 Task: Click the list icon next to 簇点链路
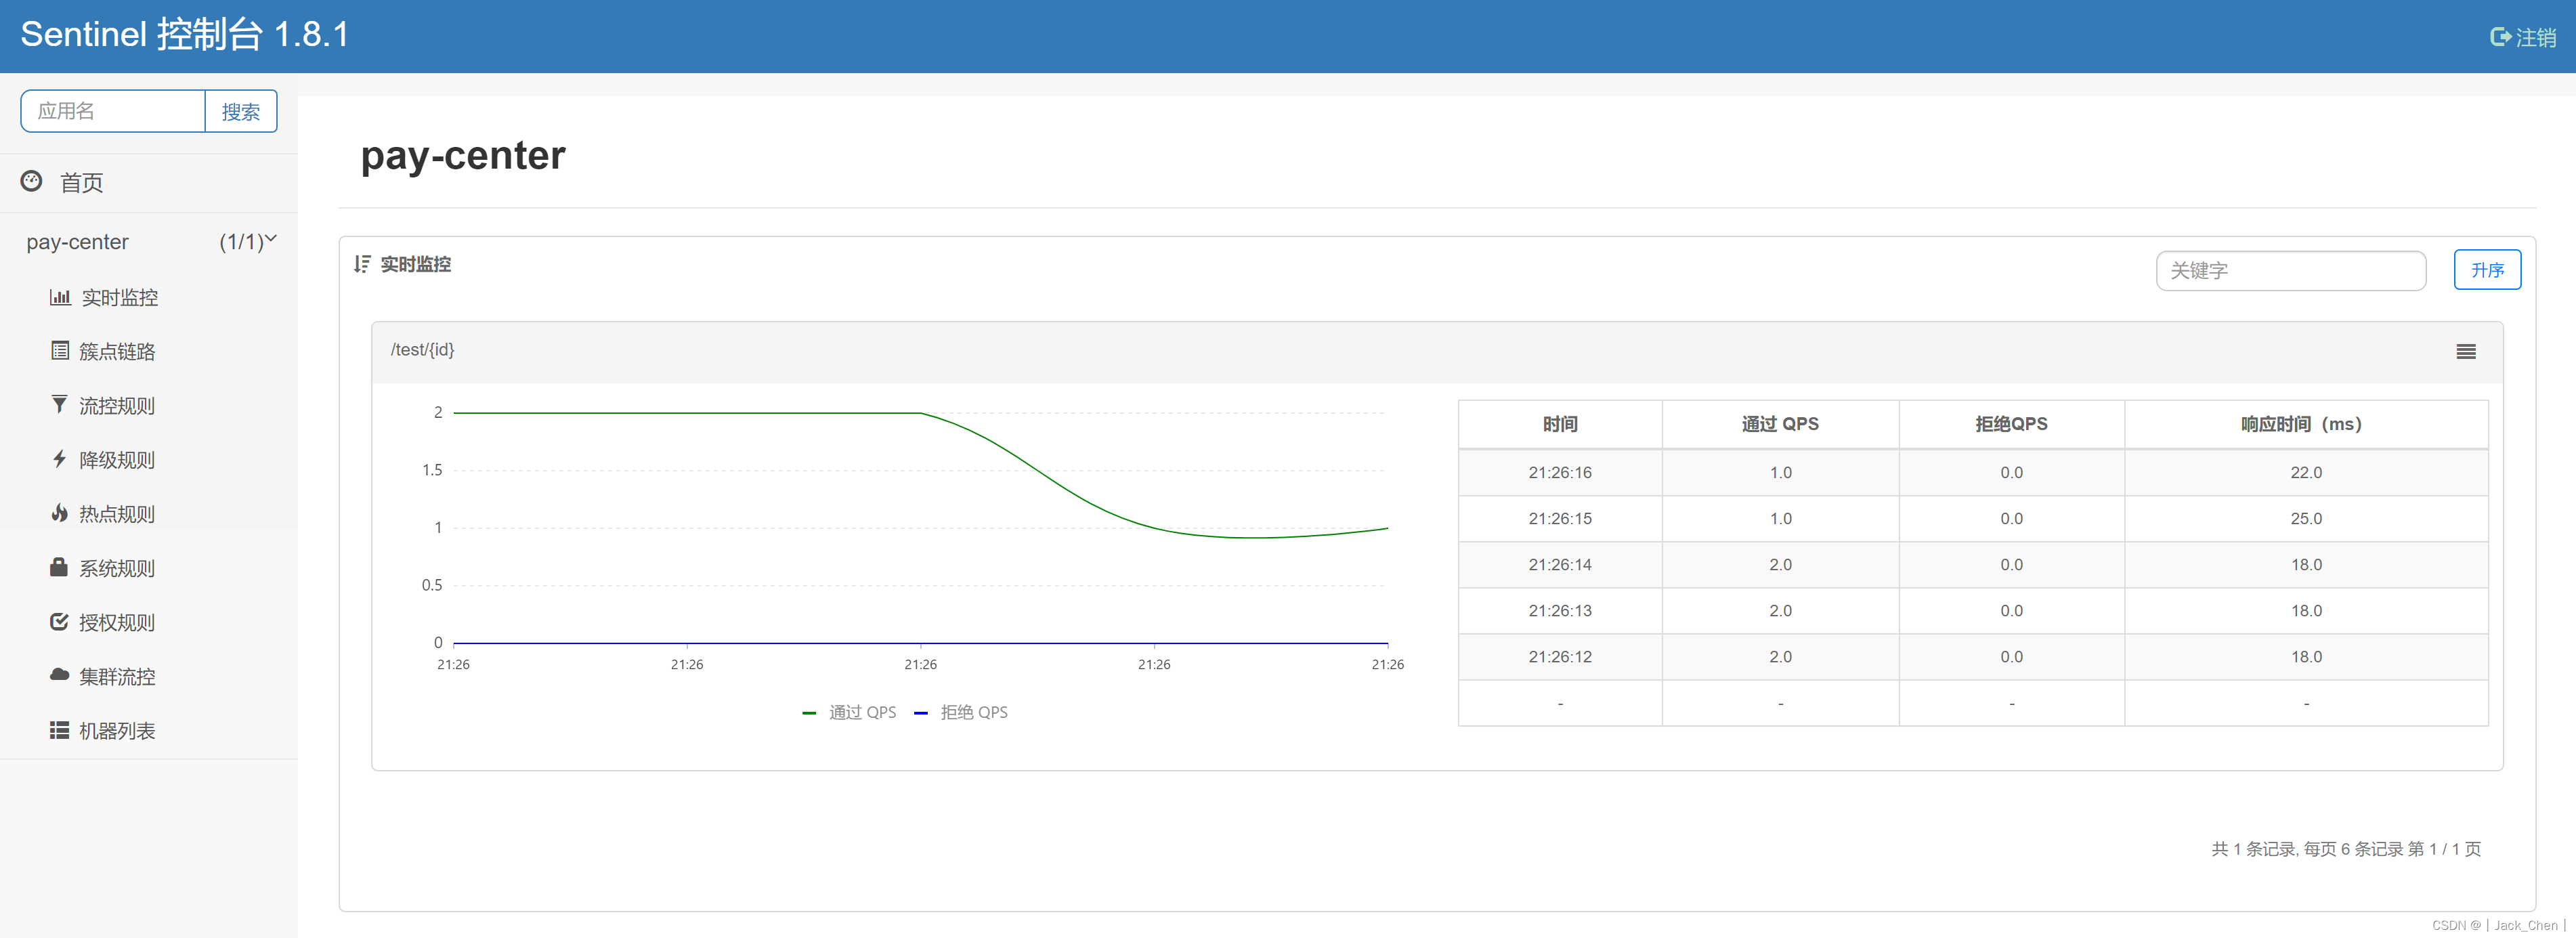pyautogui.click(x=60, y=351)
